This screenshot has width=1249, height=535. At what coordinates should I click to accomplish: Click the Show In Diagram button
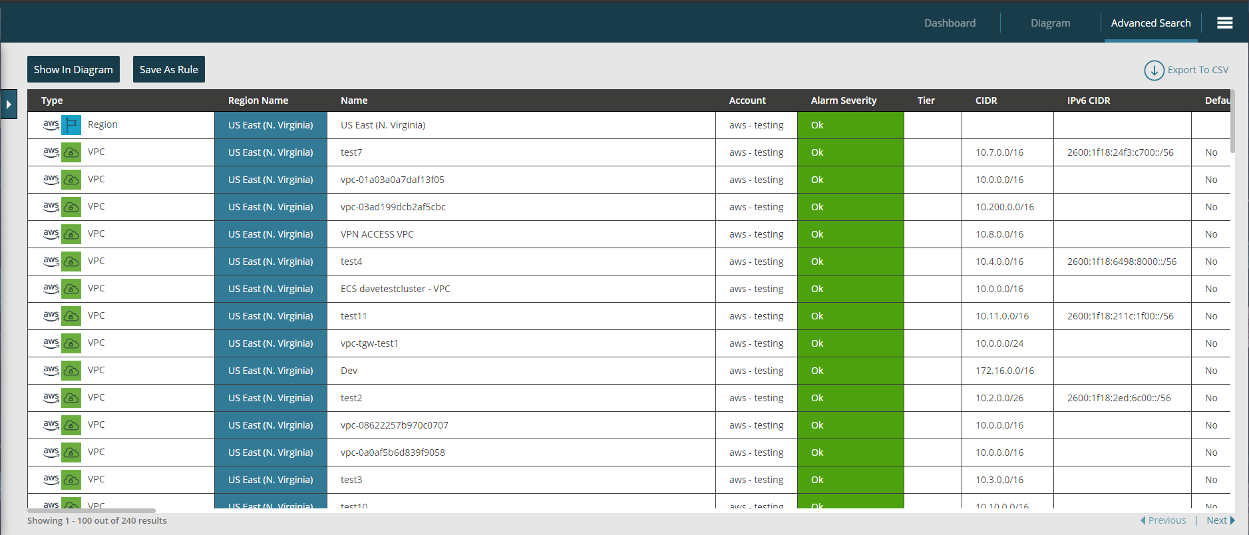pos(73,69)
